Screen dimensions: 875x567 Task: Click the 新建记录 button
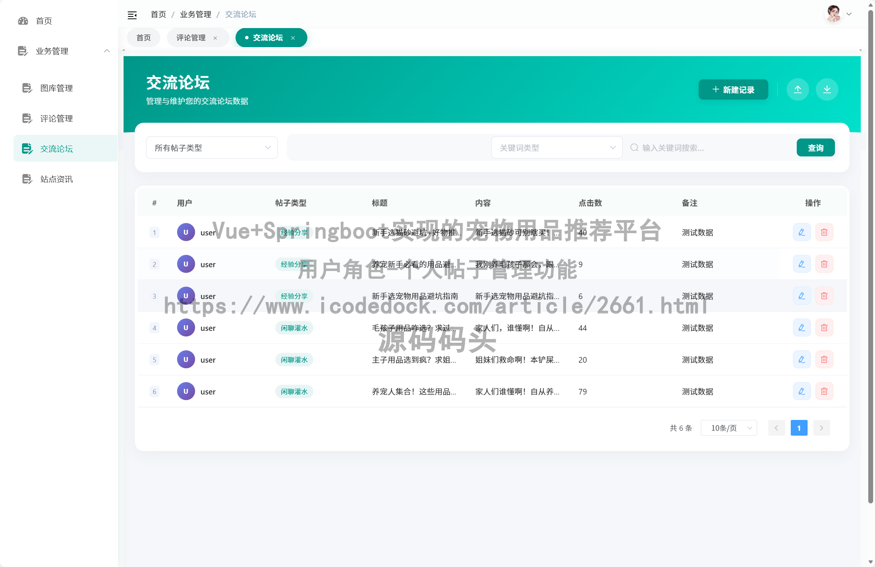pyautogui.click(x=733, y=89)
